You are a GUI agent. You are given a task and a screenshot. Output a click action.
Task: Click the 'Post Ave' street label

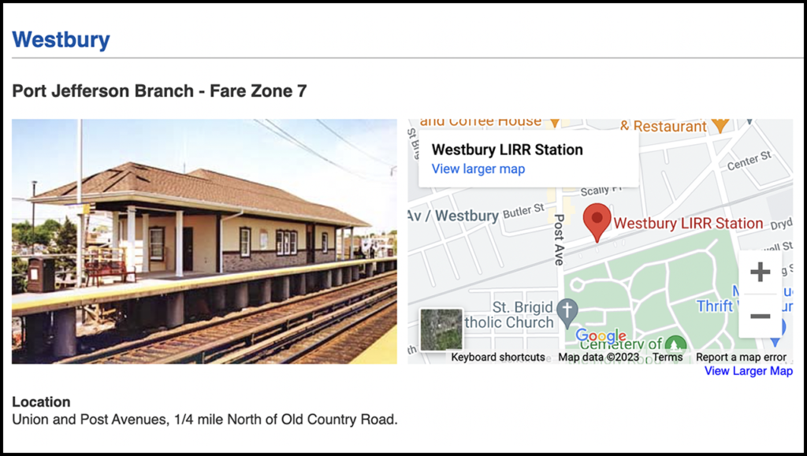click(560, 239)
